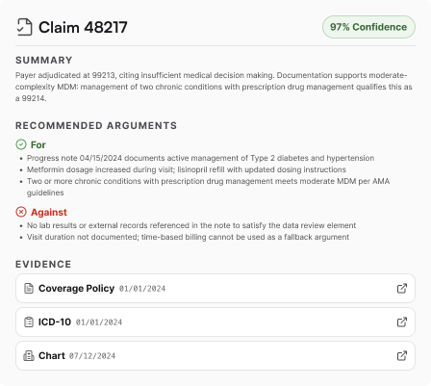Open the ICD-10 evidence card
This screenshot has height=386, width=431.
click(215, 322)
